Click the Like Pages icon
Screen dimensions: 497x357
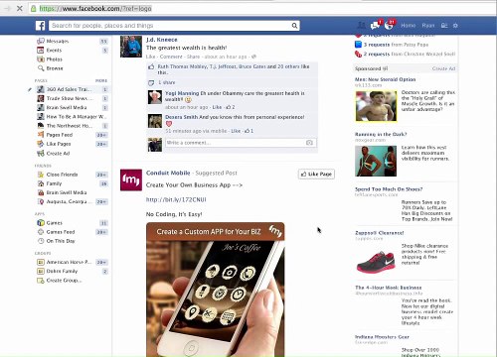click(41, 144)
